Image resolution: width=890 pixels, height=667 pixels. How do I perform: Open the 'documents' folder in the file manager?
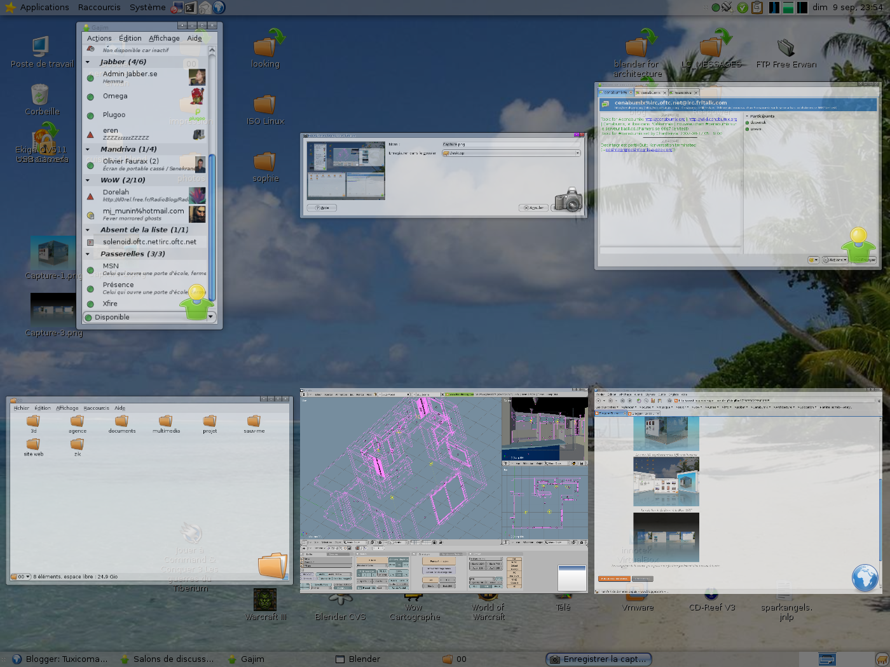click(x=122, y=424)
